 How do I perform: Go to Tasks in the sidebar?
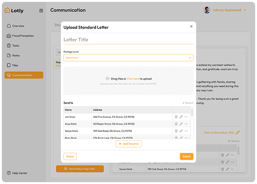(13, 46)
